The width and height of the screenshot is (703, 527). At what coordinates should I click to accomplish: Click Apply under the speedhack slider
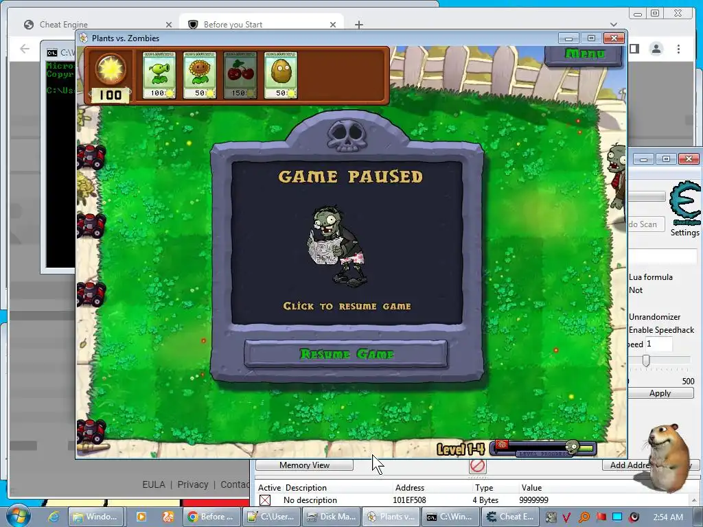(660, 393)
